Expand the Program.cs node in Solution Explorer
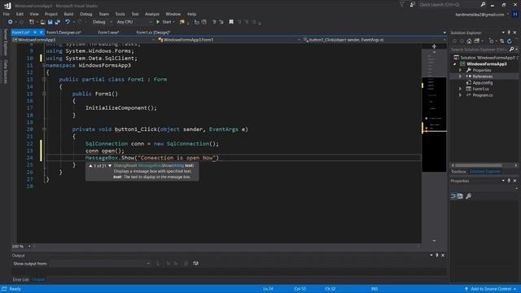Screen dimensions: 521x293 click(460, 95)
